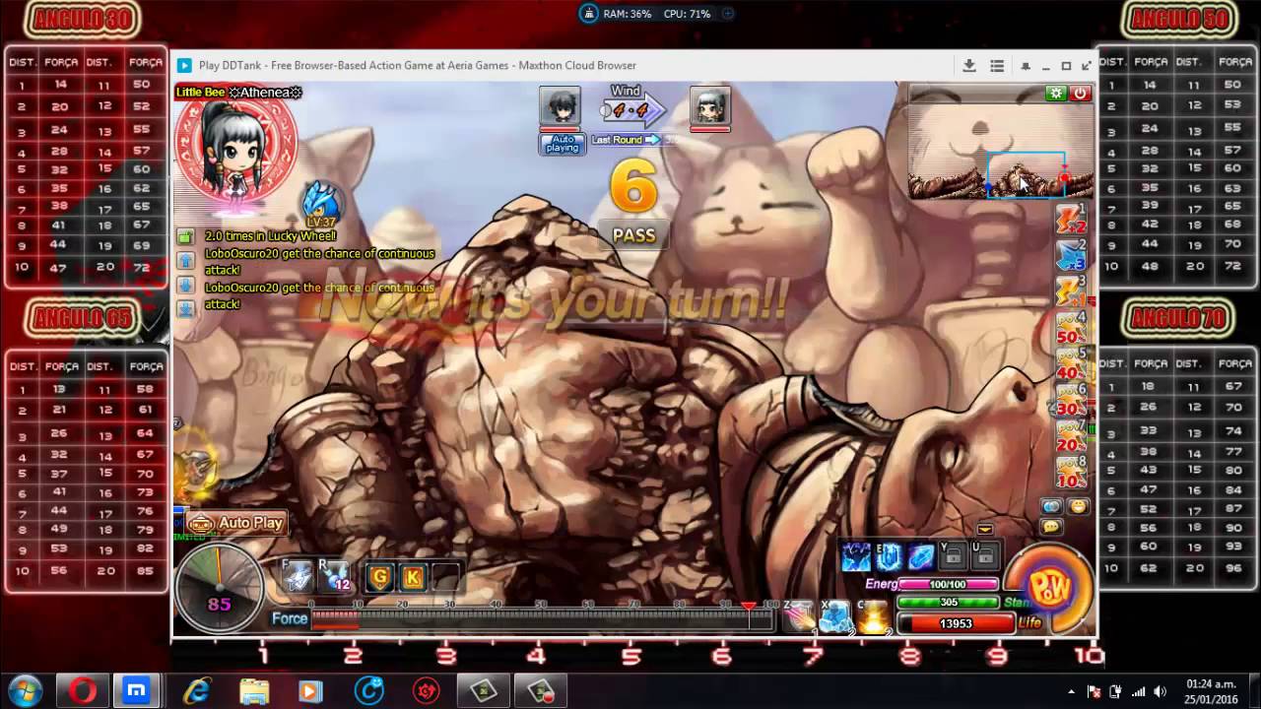Viewport: 1261px width, 709px height.
Task: Click the Auto playing player portrait
Action: [560, 108]
